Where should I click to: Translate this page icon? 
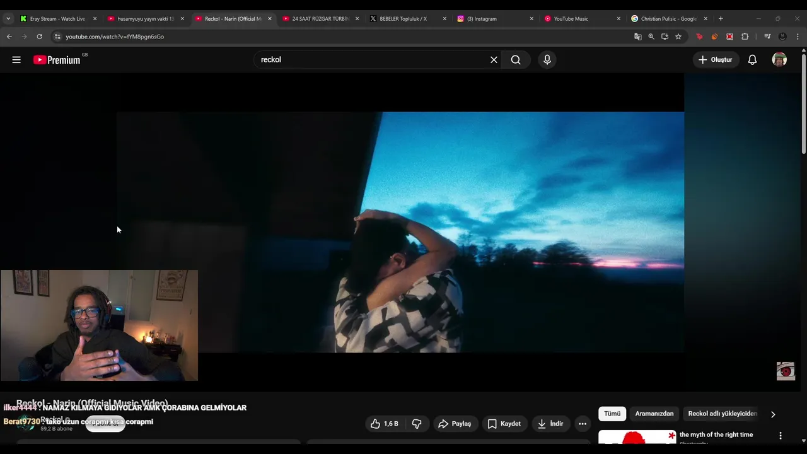tap(638, 37)
